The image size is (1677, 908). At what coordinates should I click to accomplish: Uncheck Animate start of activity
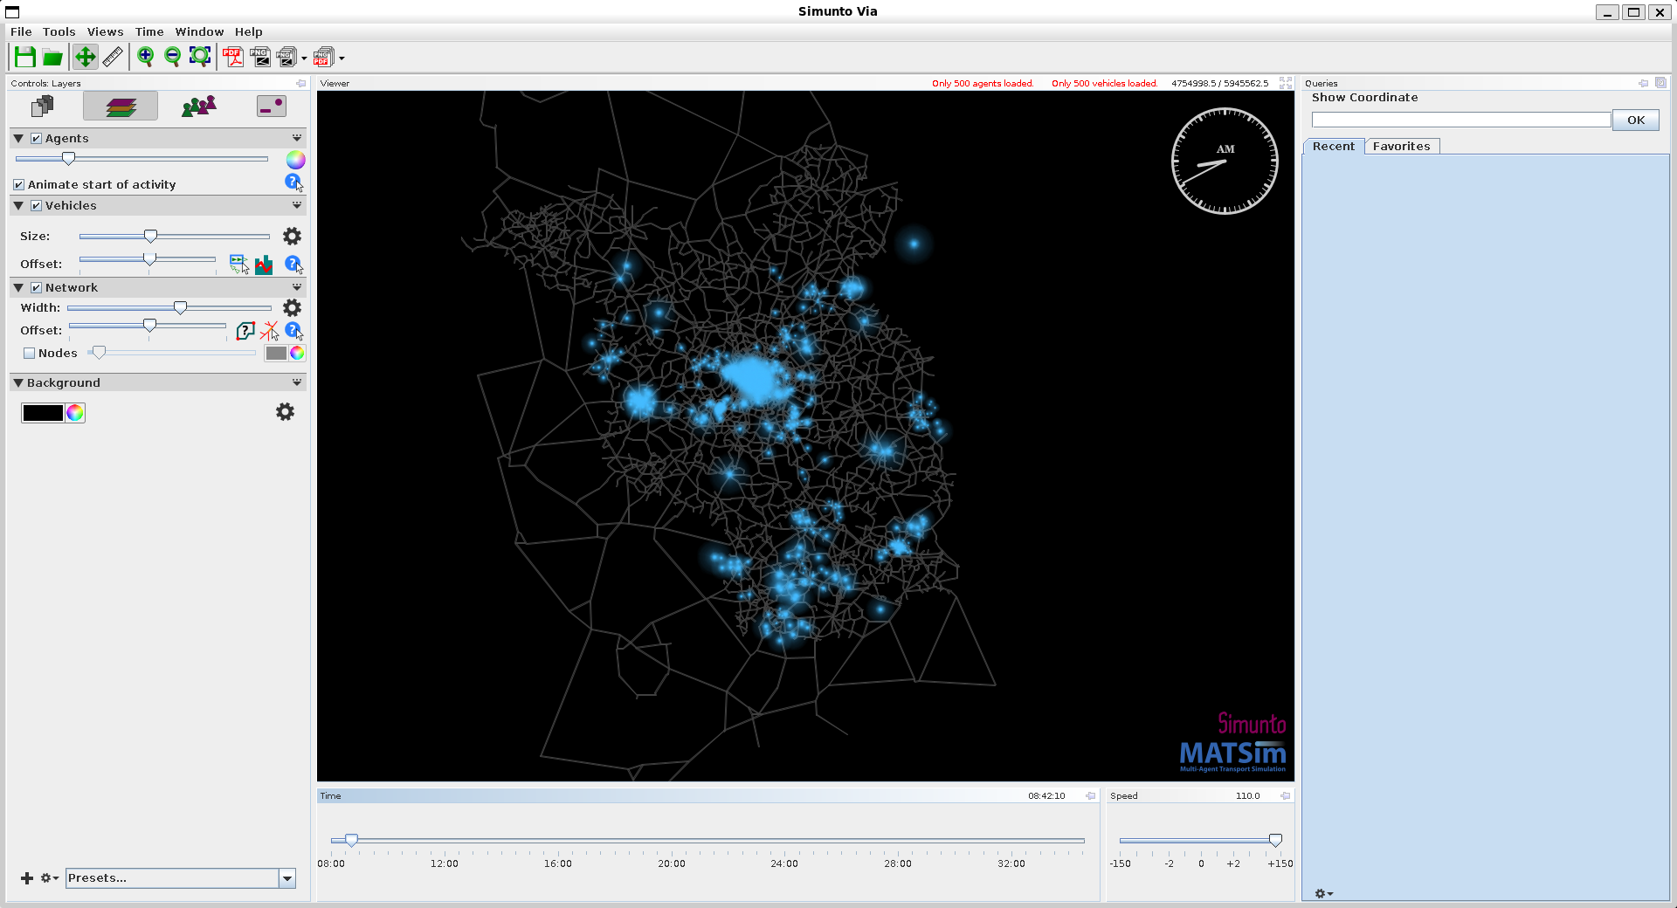click(19, 185)
